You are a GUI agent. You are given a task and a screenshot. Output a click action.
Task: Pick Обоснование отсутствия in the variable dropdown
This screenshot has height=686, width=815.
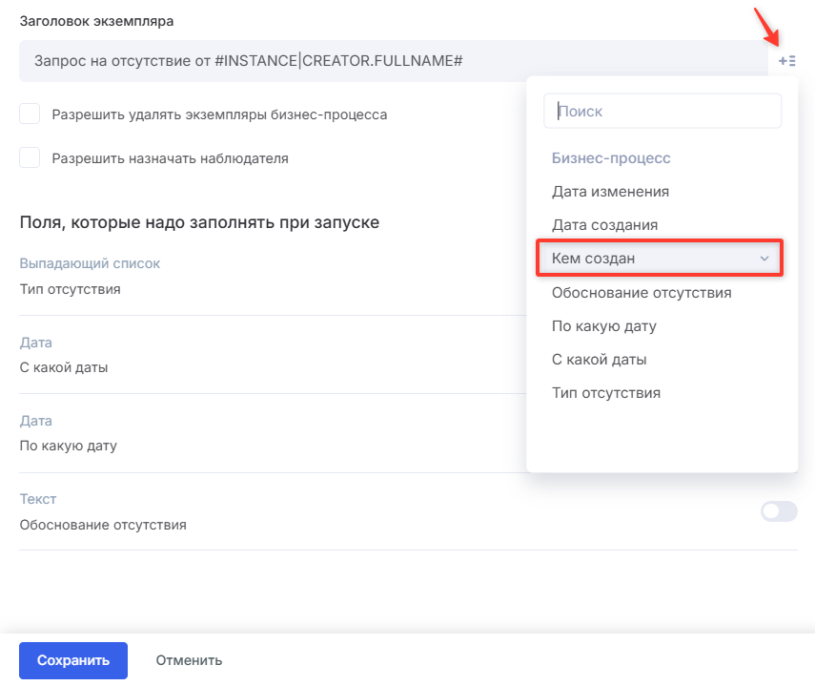point(642,293)
